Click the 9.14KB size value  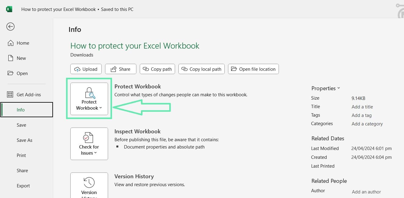[x=358, y=98]
